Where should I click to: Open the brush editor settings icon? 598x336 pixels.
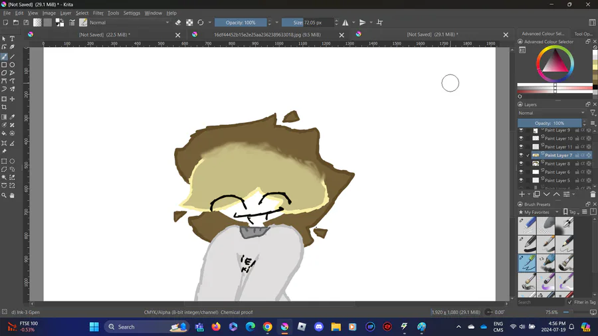click(x=72, y=23)
